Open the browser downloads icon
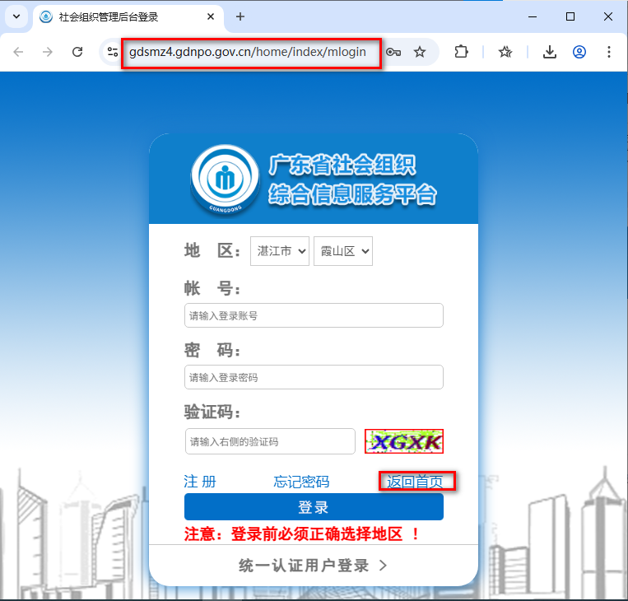The height and width of the screenshot is (601, 628). (x=550, y=52)
